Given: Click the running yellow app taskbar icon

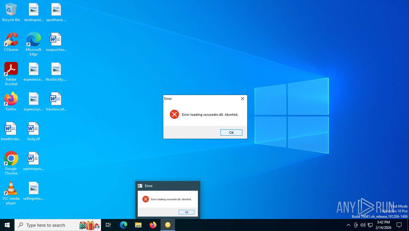Looking at the screenshot, I should click(x=168, y=225).
